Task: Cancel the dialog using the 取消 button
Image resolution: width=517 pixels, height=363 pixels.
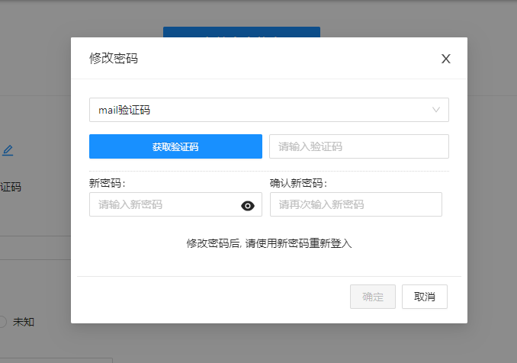Action: [424, 297]
